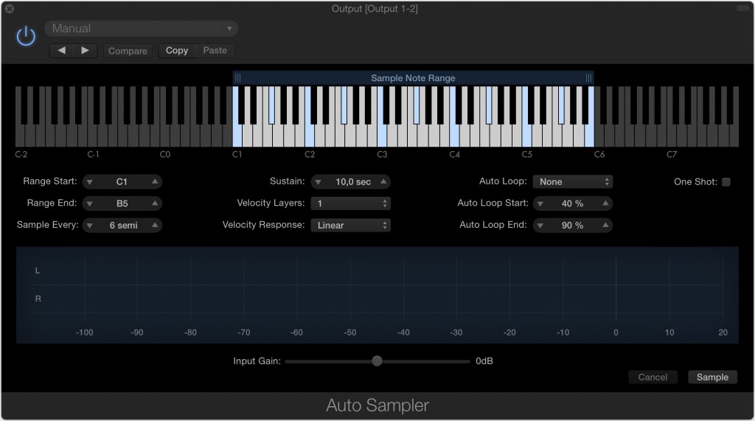The image size is (755, 421).
Task: Start sampling with the Sample button
Action: pyautogui.click(x=712, y=377)
